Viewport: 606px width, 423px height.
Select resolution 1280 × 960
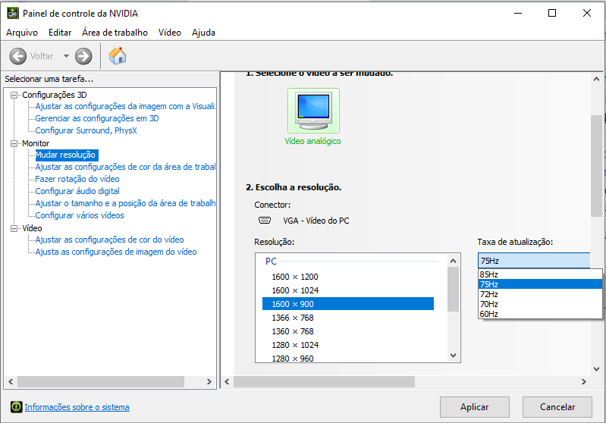pyautogui.click(x=348, y=358)
